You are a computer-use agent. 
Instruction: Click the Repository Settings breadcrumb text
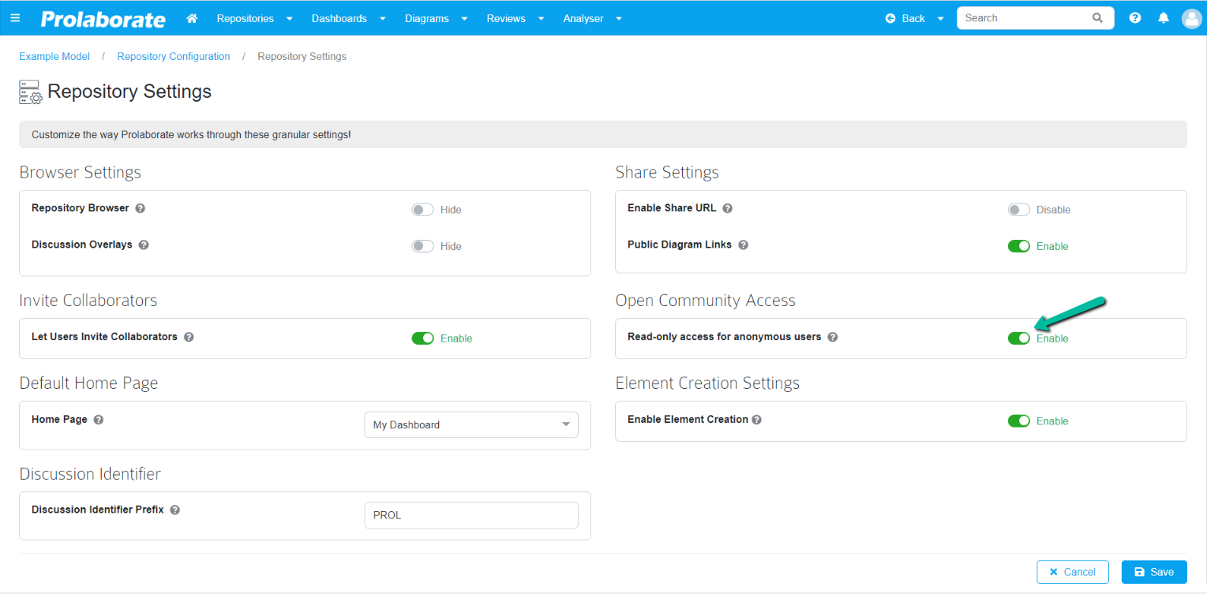(302, 57)
